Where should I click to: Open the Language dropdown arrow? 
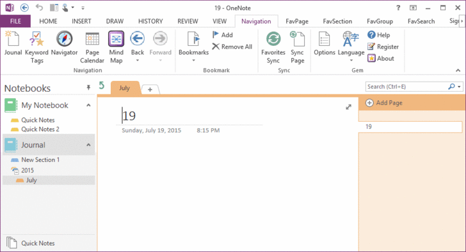351,61
